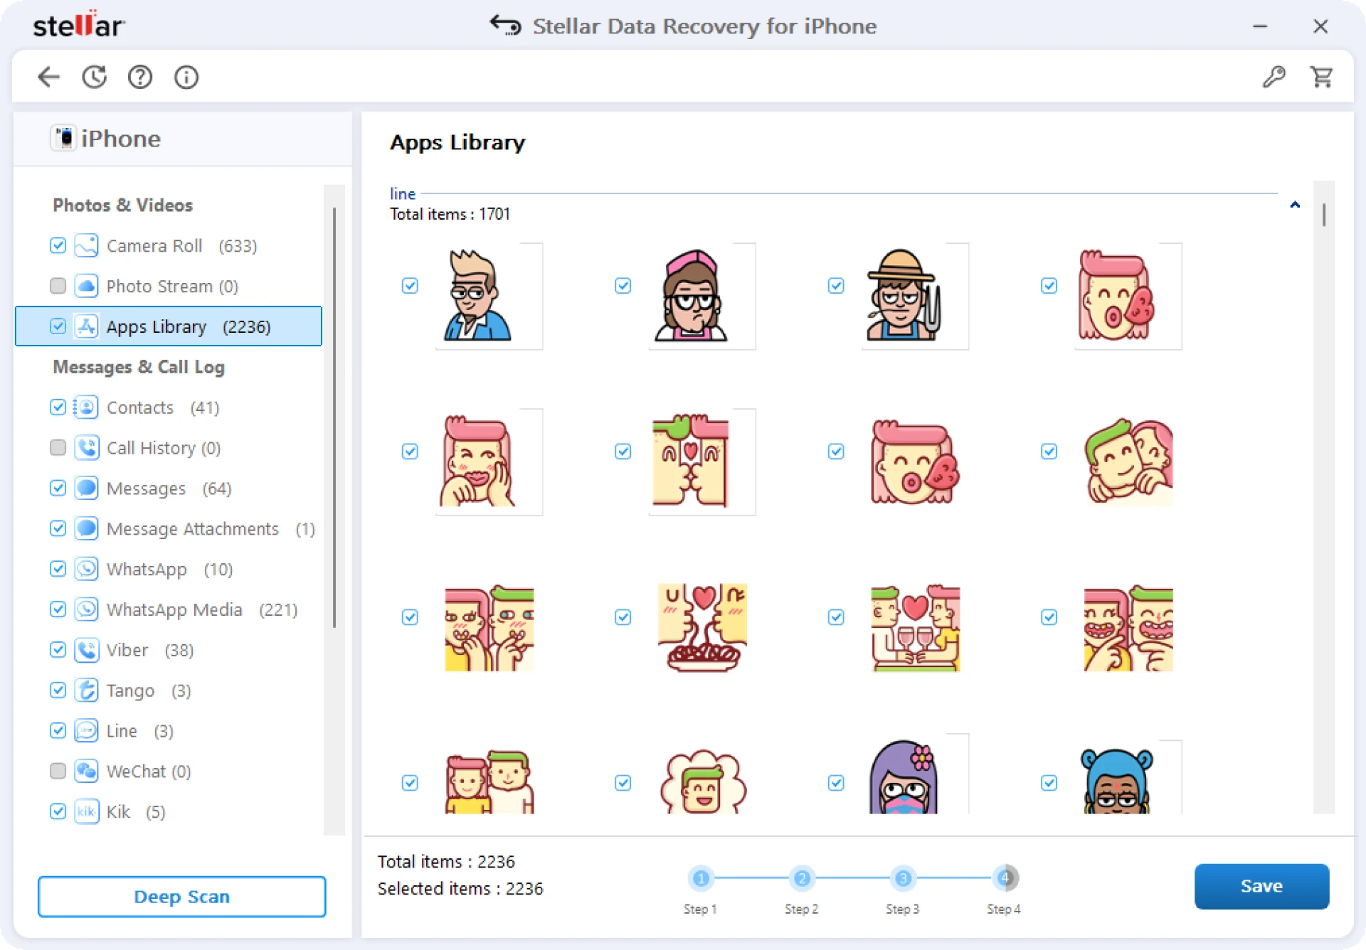1366x950 pixels.
Task: Enable the Call History checkbox
Action: coord(58,448)
